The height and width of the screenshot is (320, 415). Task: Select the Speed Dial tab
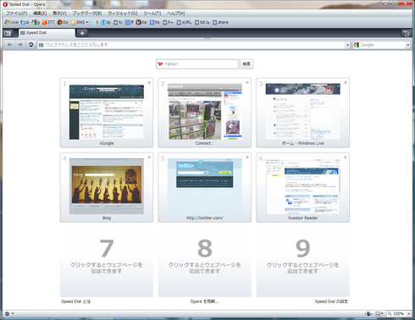[47, 33]
